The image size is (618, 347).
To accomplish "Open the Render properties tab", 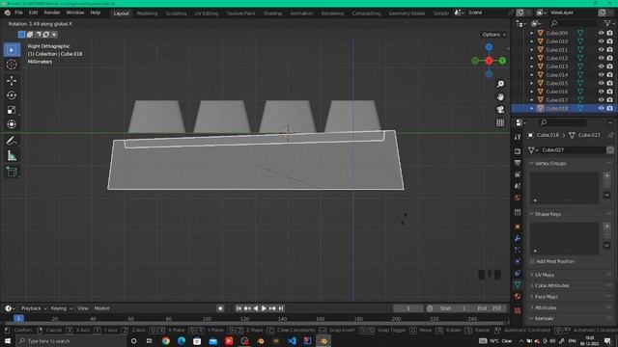I will coord(518,151).
